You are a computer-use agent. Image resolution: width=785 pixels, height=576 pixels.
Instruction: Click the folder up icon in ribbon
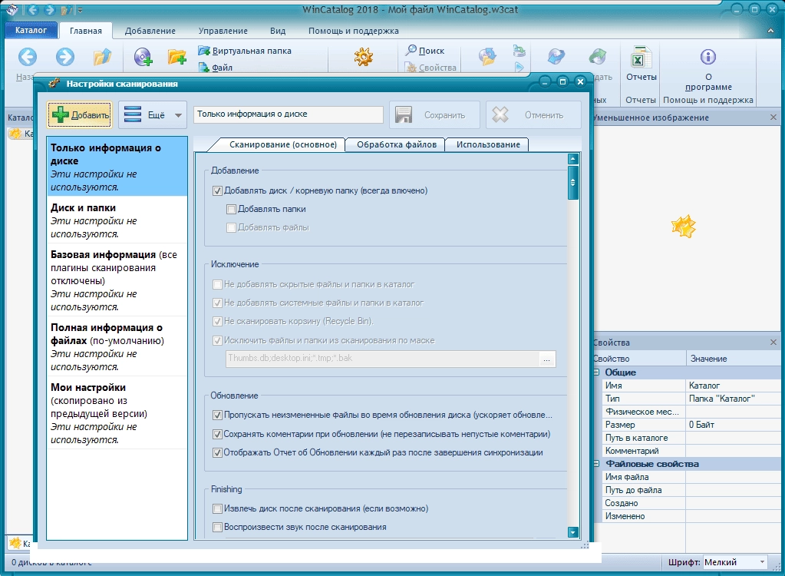tap(102, 57)
